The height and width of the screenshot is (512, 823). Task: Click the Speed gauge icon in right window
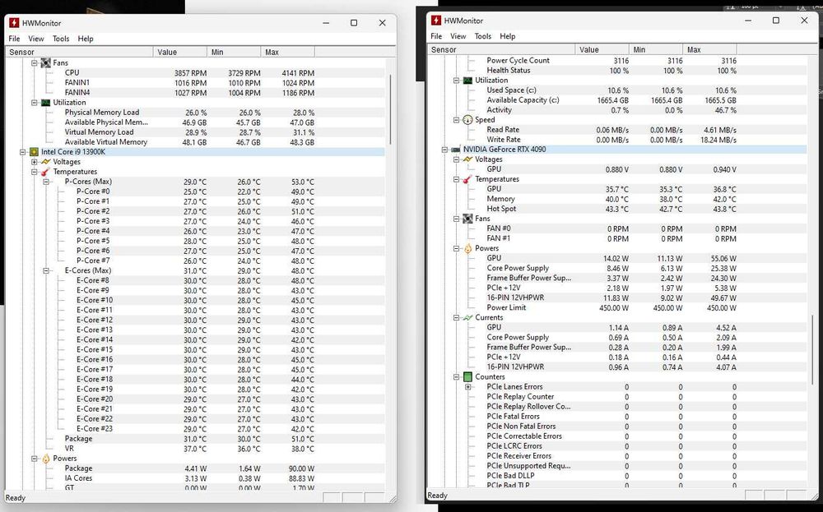click(x=467, y=120)
